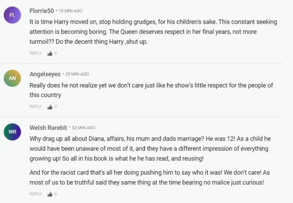Click the 19 MIN AGO timestamp
Screen dimensions: 293x203
click(71, 11)
